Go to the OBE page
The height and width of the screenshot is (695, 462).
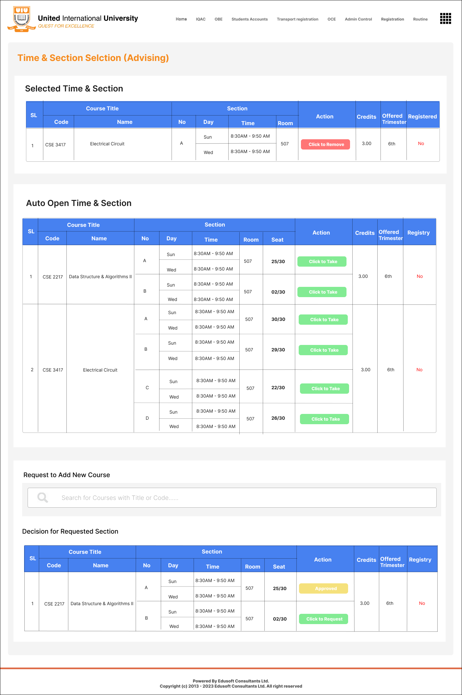click(x=218, y=19)
